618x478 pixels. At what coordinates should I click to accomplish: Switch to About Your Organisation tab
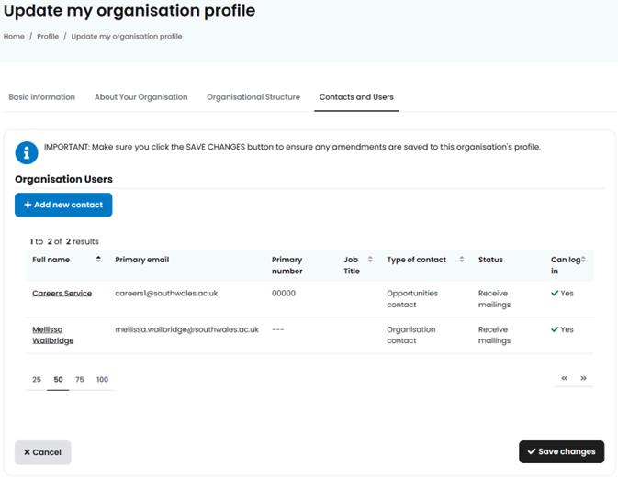(x=140, y=97)
